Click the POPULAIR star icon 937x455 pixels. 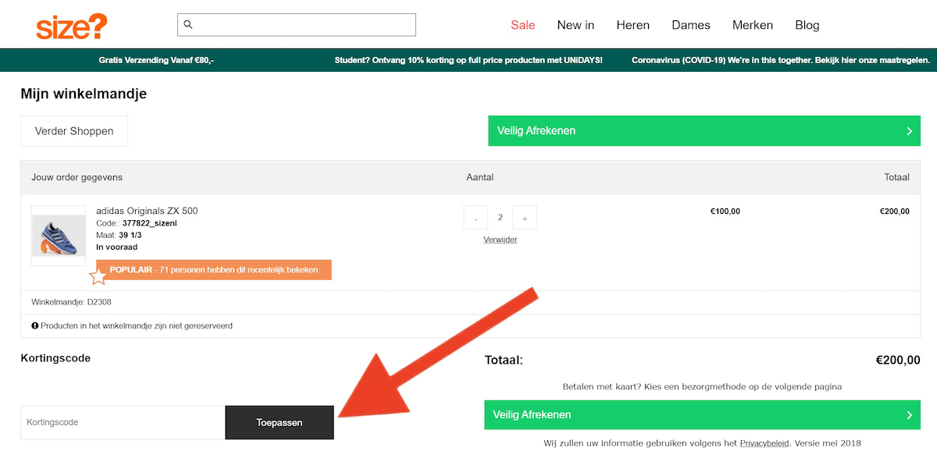[98, 275]
